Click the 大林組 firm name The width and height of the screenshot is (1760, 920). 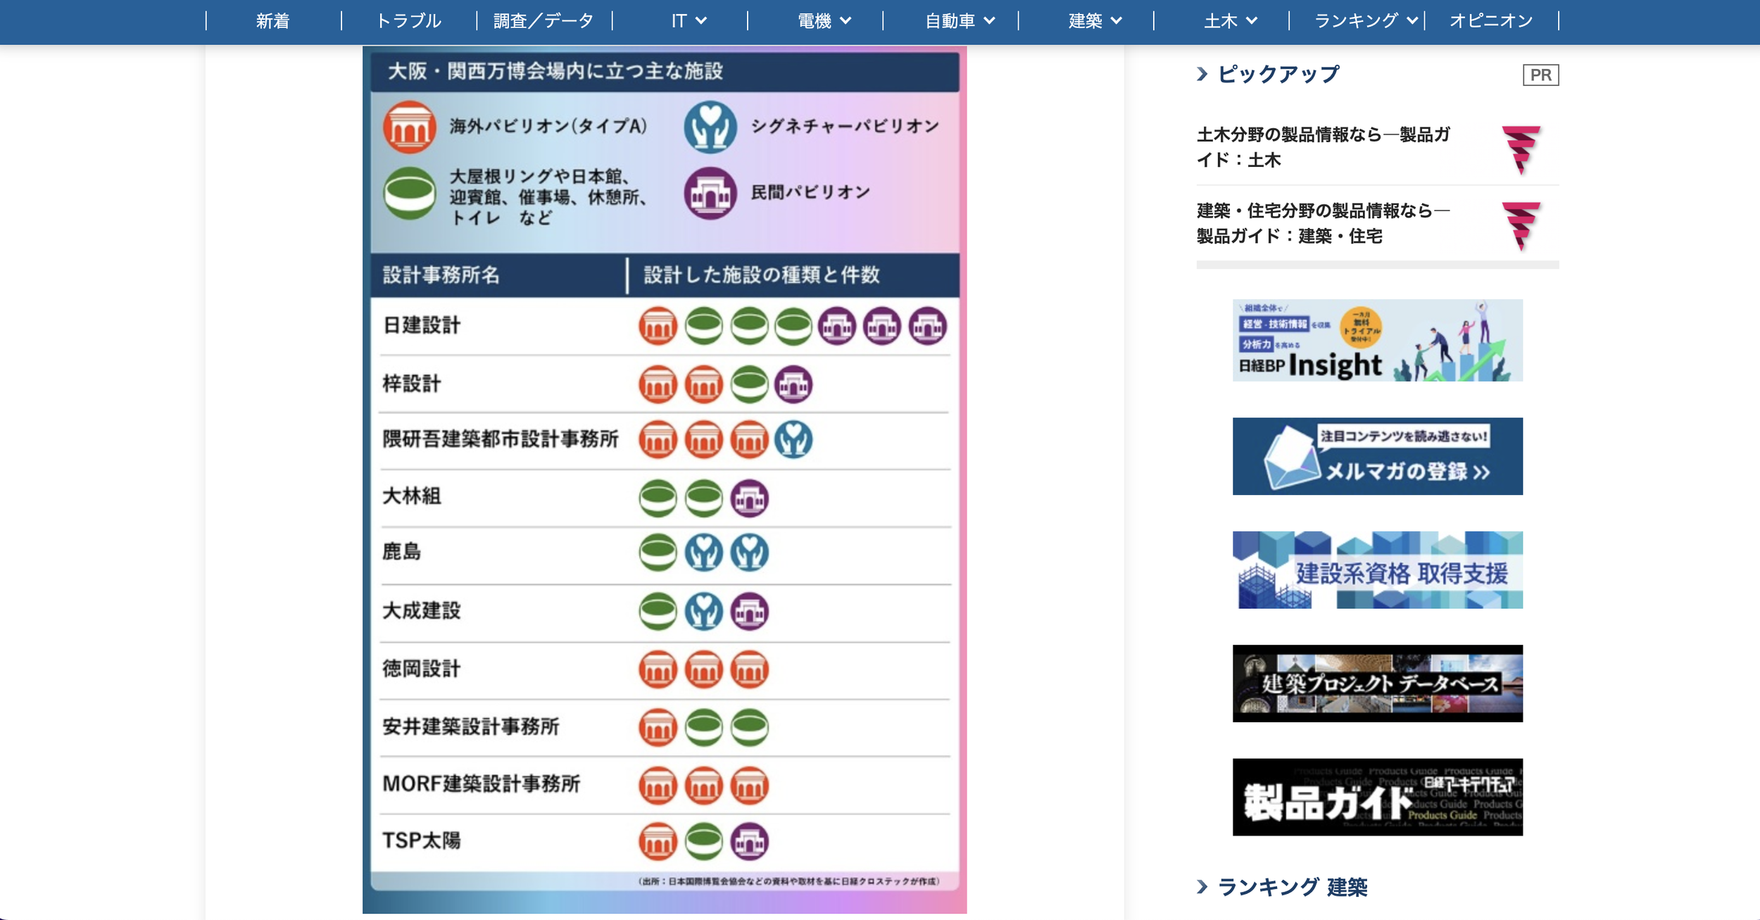point(411,496)
